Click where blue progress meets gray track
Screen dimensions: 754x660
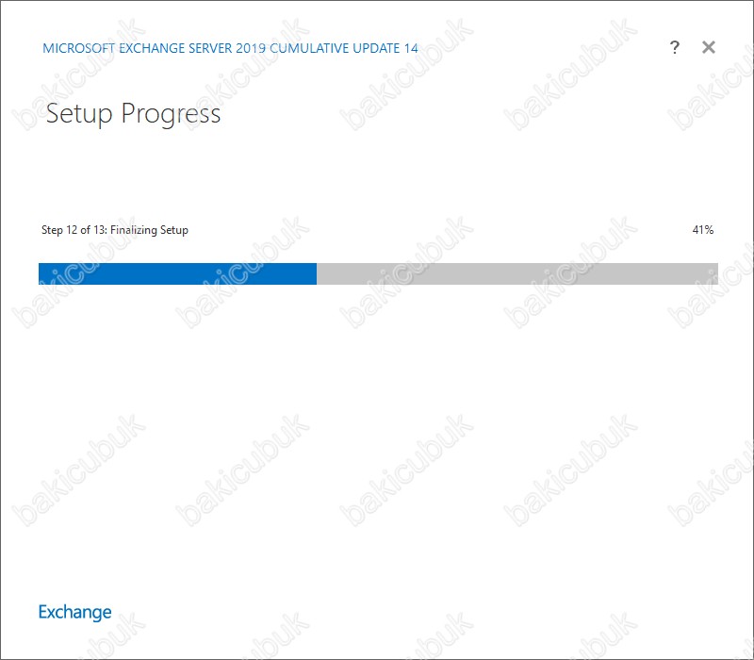click(317, 273)
